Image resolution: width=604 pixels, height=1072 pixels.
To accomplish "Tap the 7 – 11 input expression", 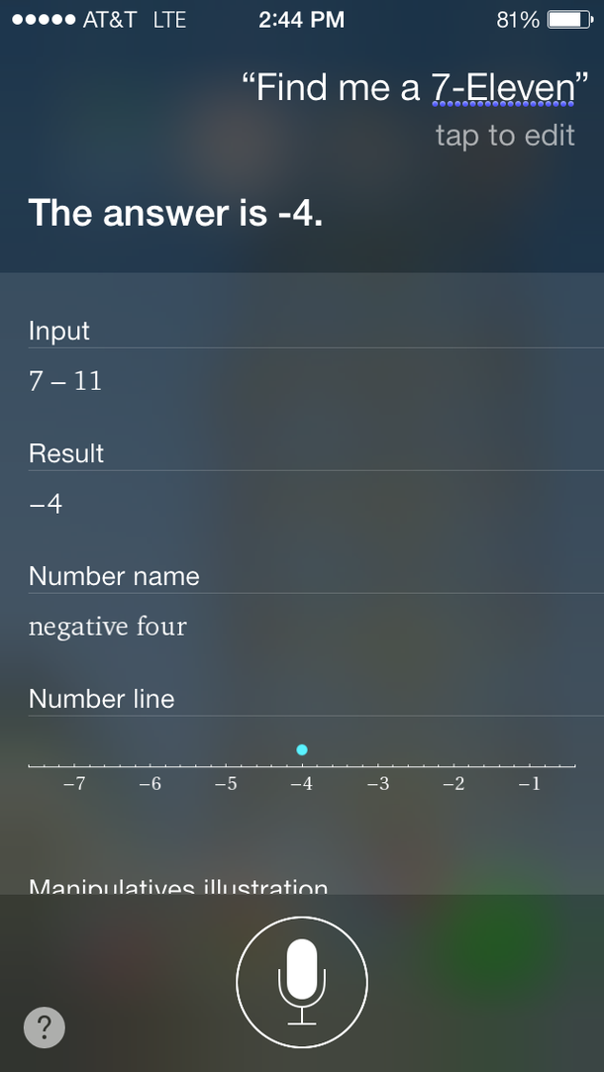I will click(x=65, y=381).
